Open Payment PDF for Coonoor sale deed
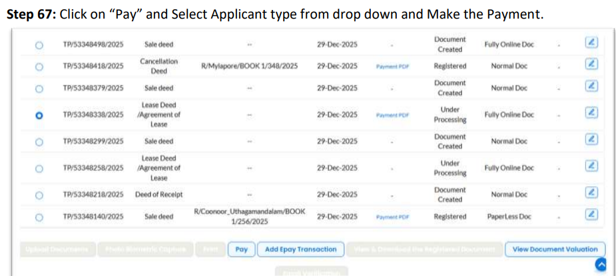Screen dimensions: 616x276 click(x=392, y=217)
